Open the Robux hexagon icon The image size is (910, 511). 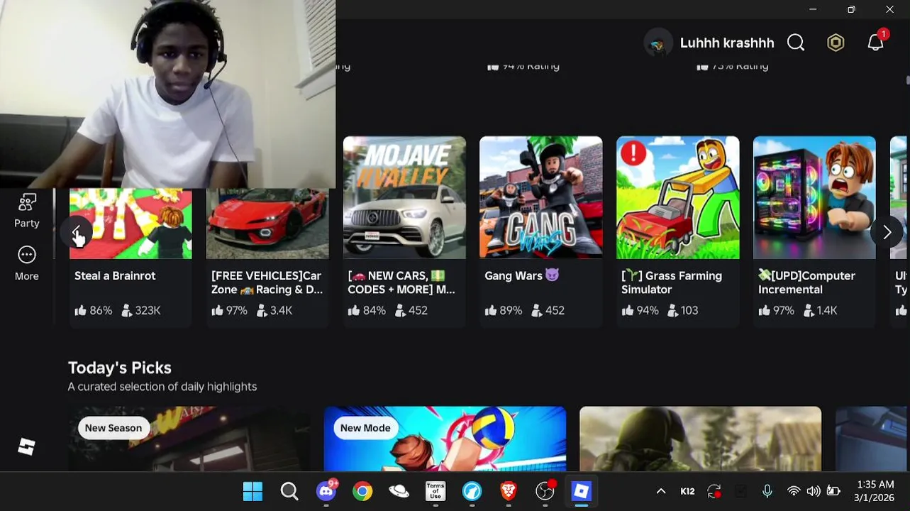click(836, 43)
